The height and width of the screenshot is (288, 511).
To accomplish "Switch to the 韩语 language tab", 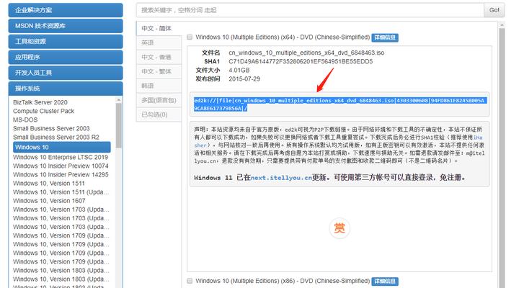I will click(159, 86).
